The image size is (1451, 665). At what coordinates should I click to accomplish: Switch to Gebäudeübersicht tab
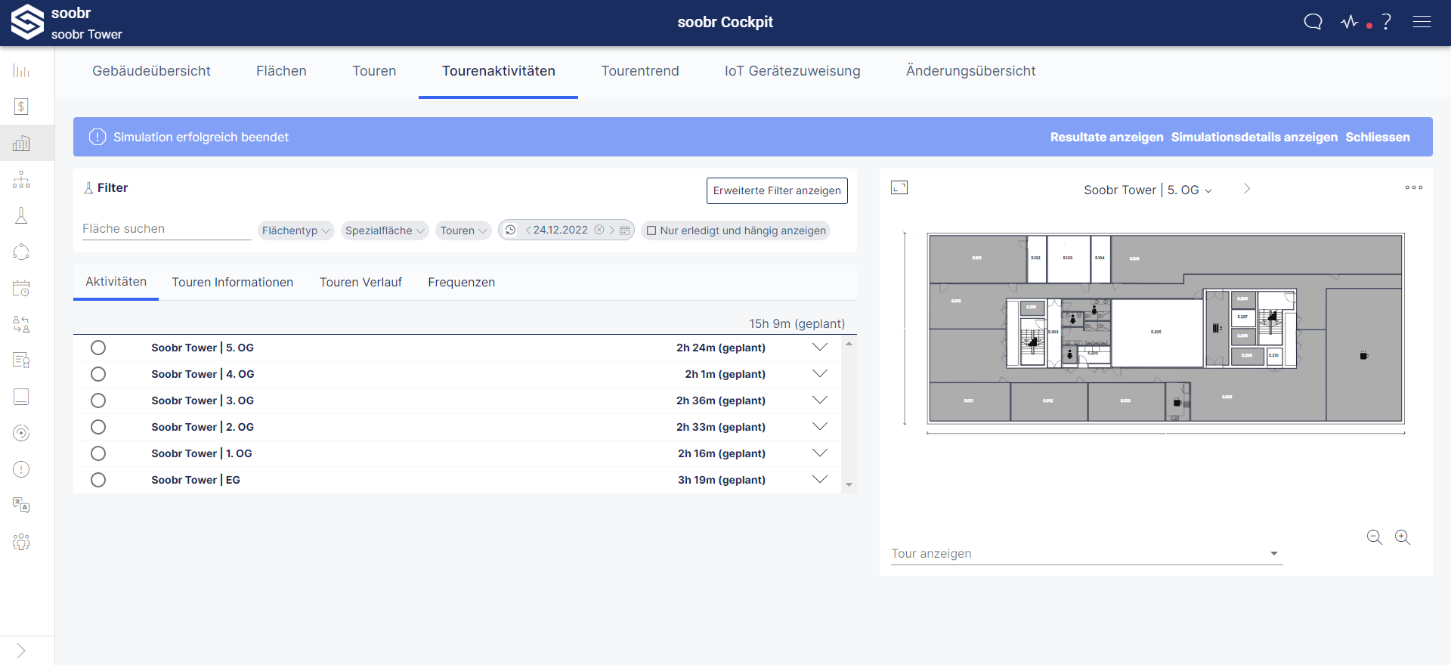click(x=151, y=71)
